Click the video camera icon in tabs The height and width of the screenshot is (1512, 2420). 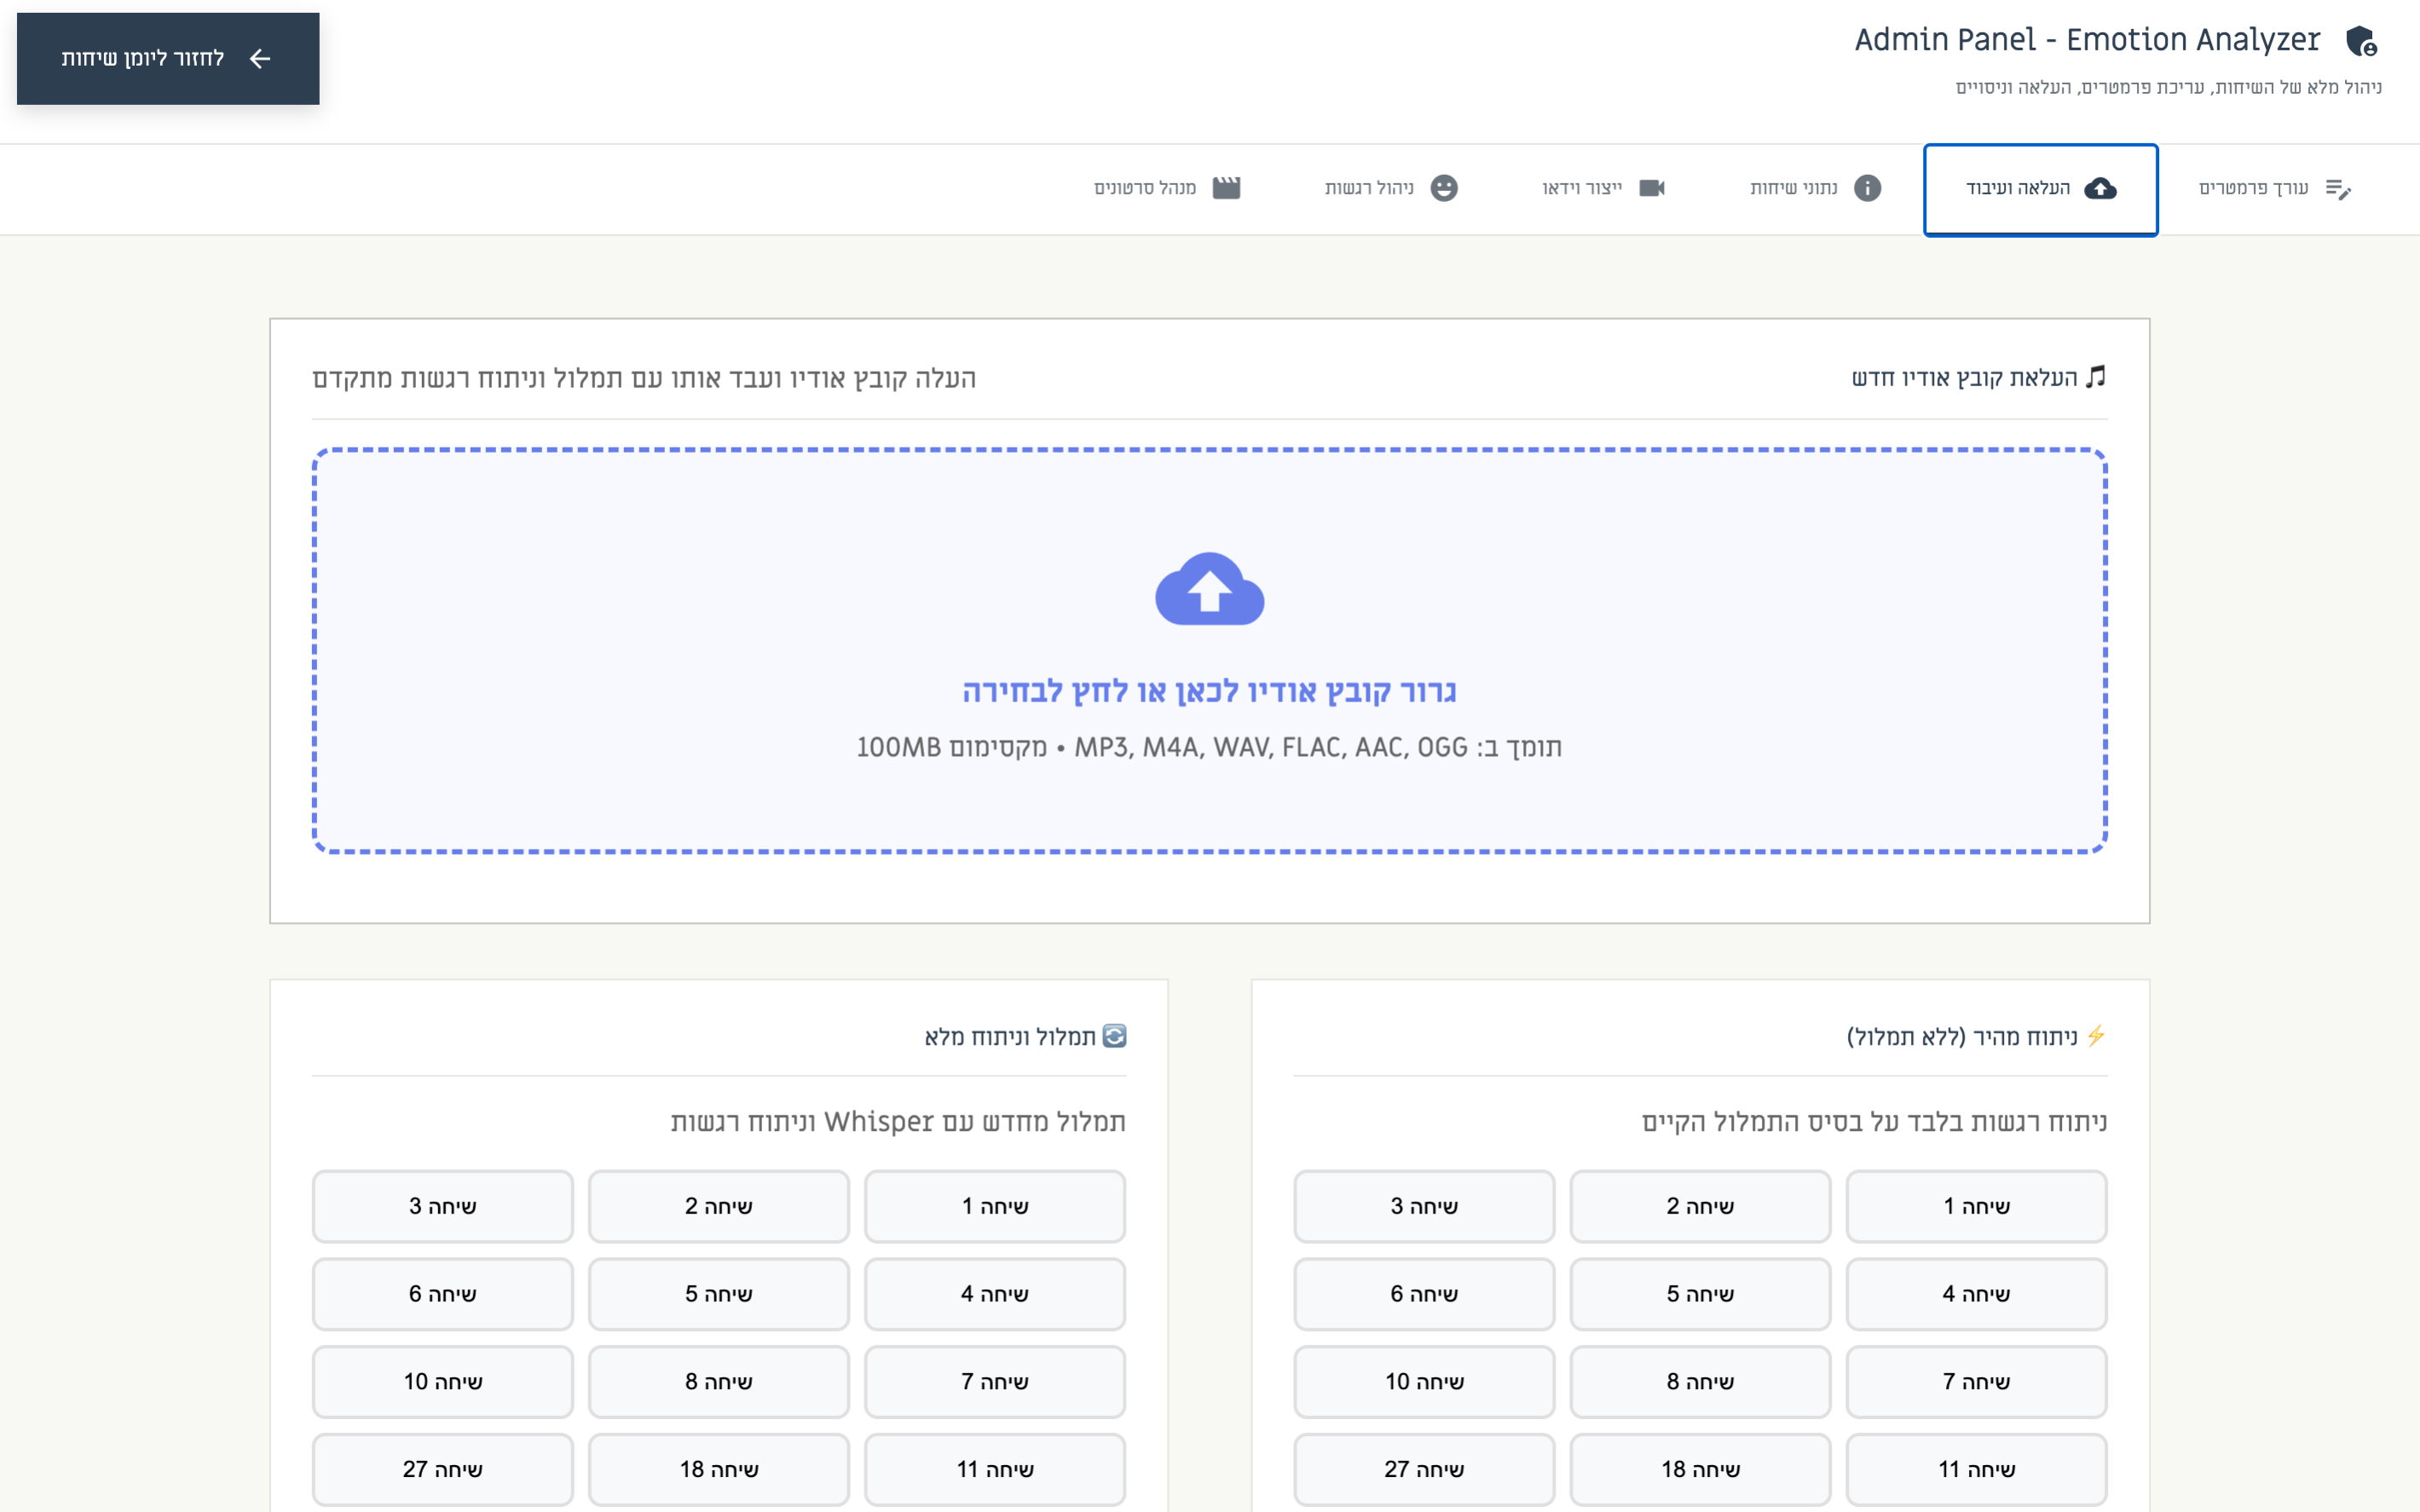pyautogui.click(x=1651, y=188)
